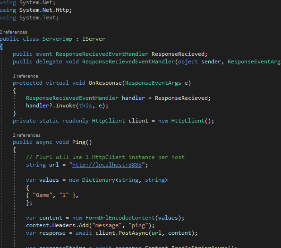Click the highlighted opening brace of ServerImp

point(1,47)
